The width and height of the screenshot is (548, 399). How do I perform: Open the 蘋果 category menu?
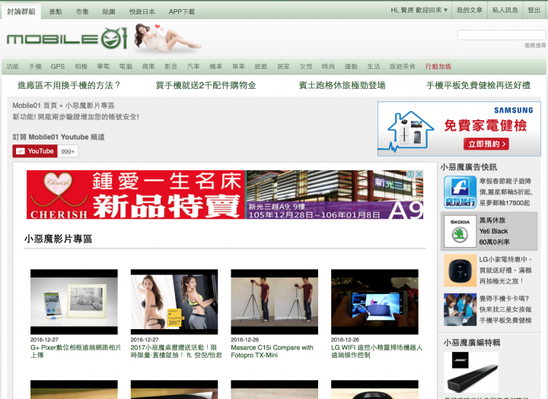pos(148,66)
